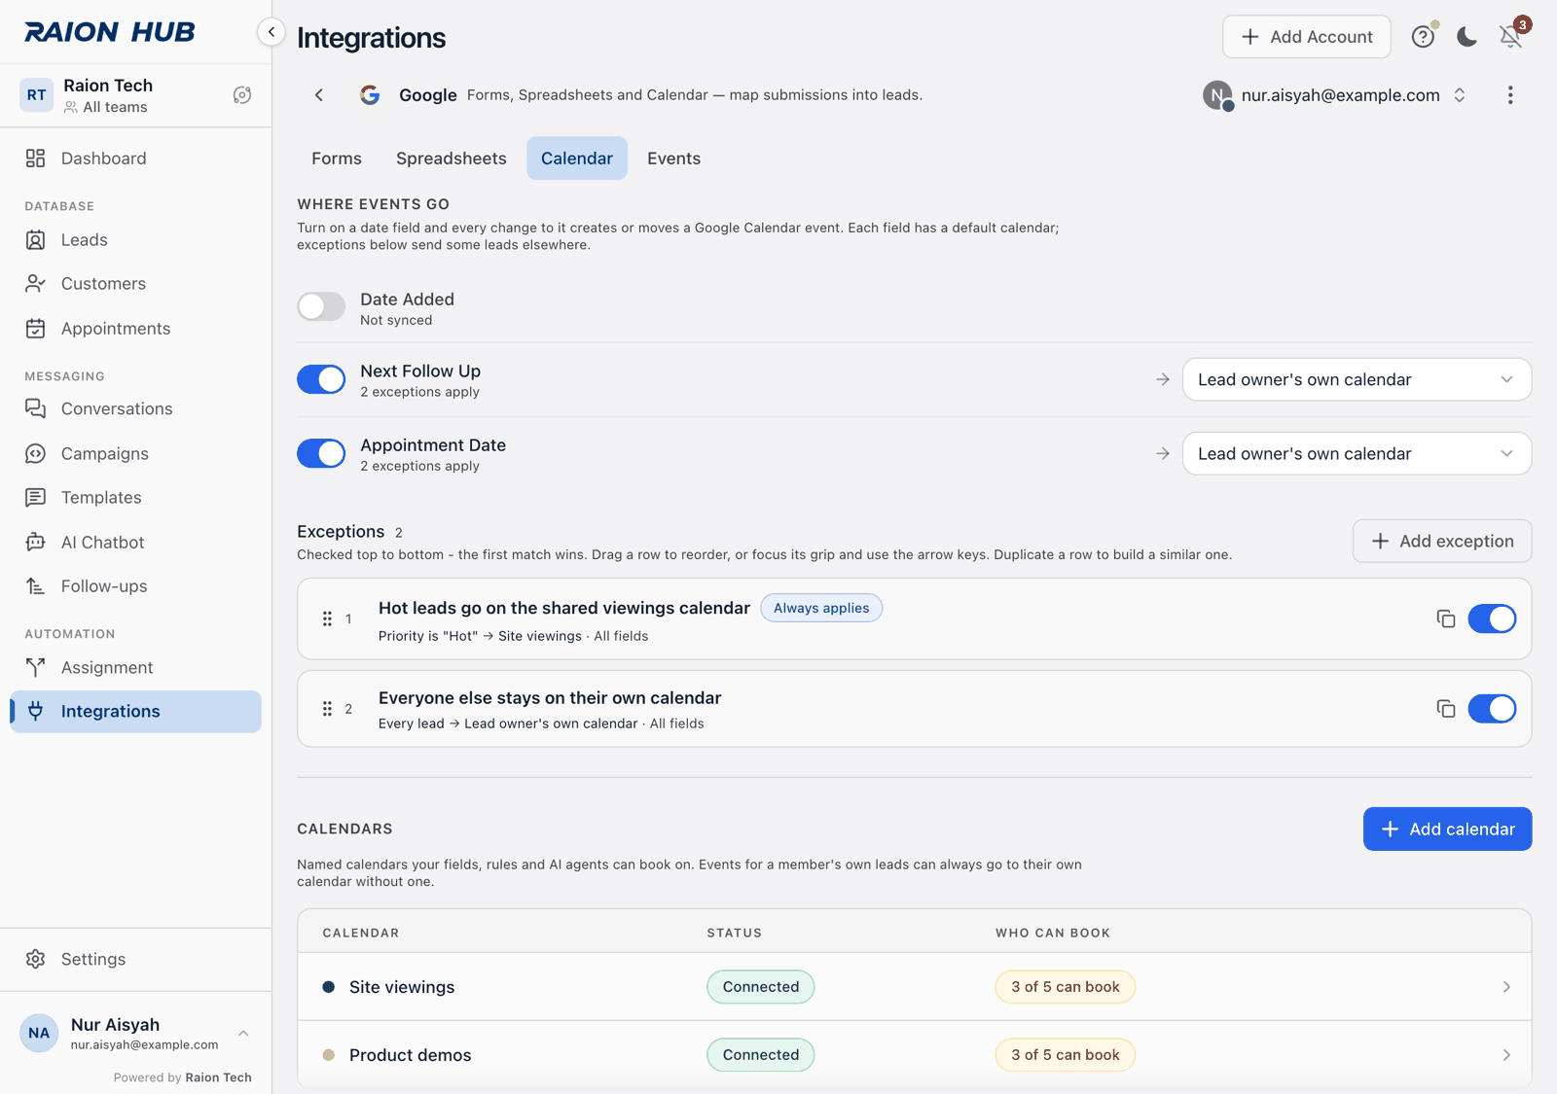Go back with the arrow beside Google

click(319, 95)
